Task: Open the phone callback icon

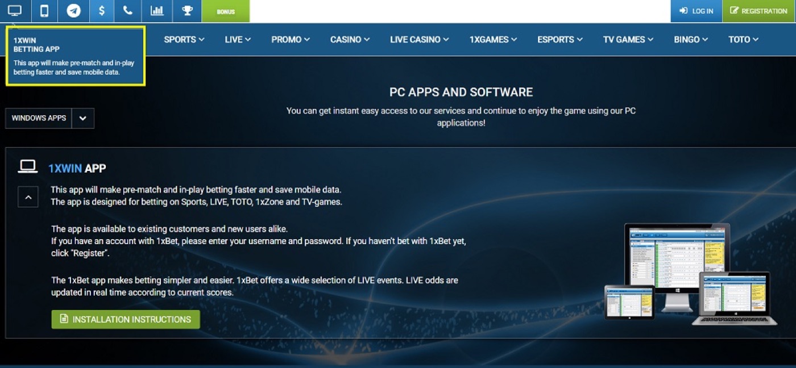Action: coord(128,11)
